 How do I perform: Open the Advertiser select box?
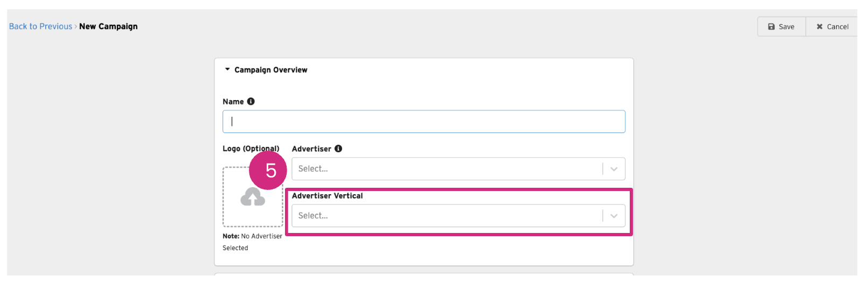point(447,169)
